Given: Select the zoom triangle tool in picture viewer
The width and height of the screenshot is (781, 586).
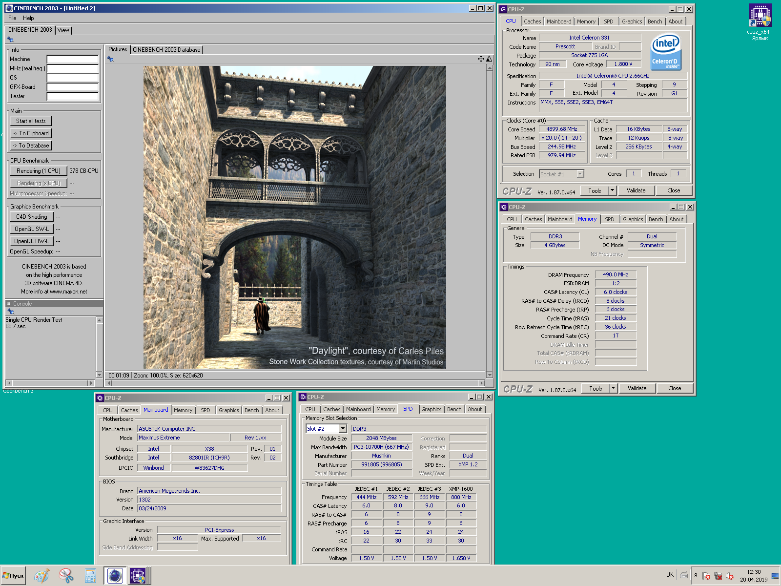Looking at the screenshot, I should [489, 59].
